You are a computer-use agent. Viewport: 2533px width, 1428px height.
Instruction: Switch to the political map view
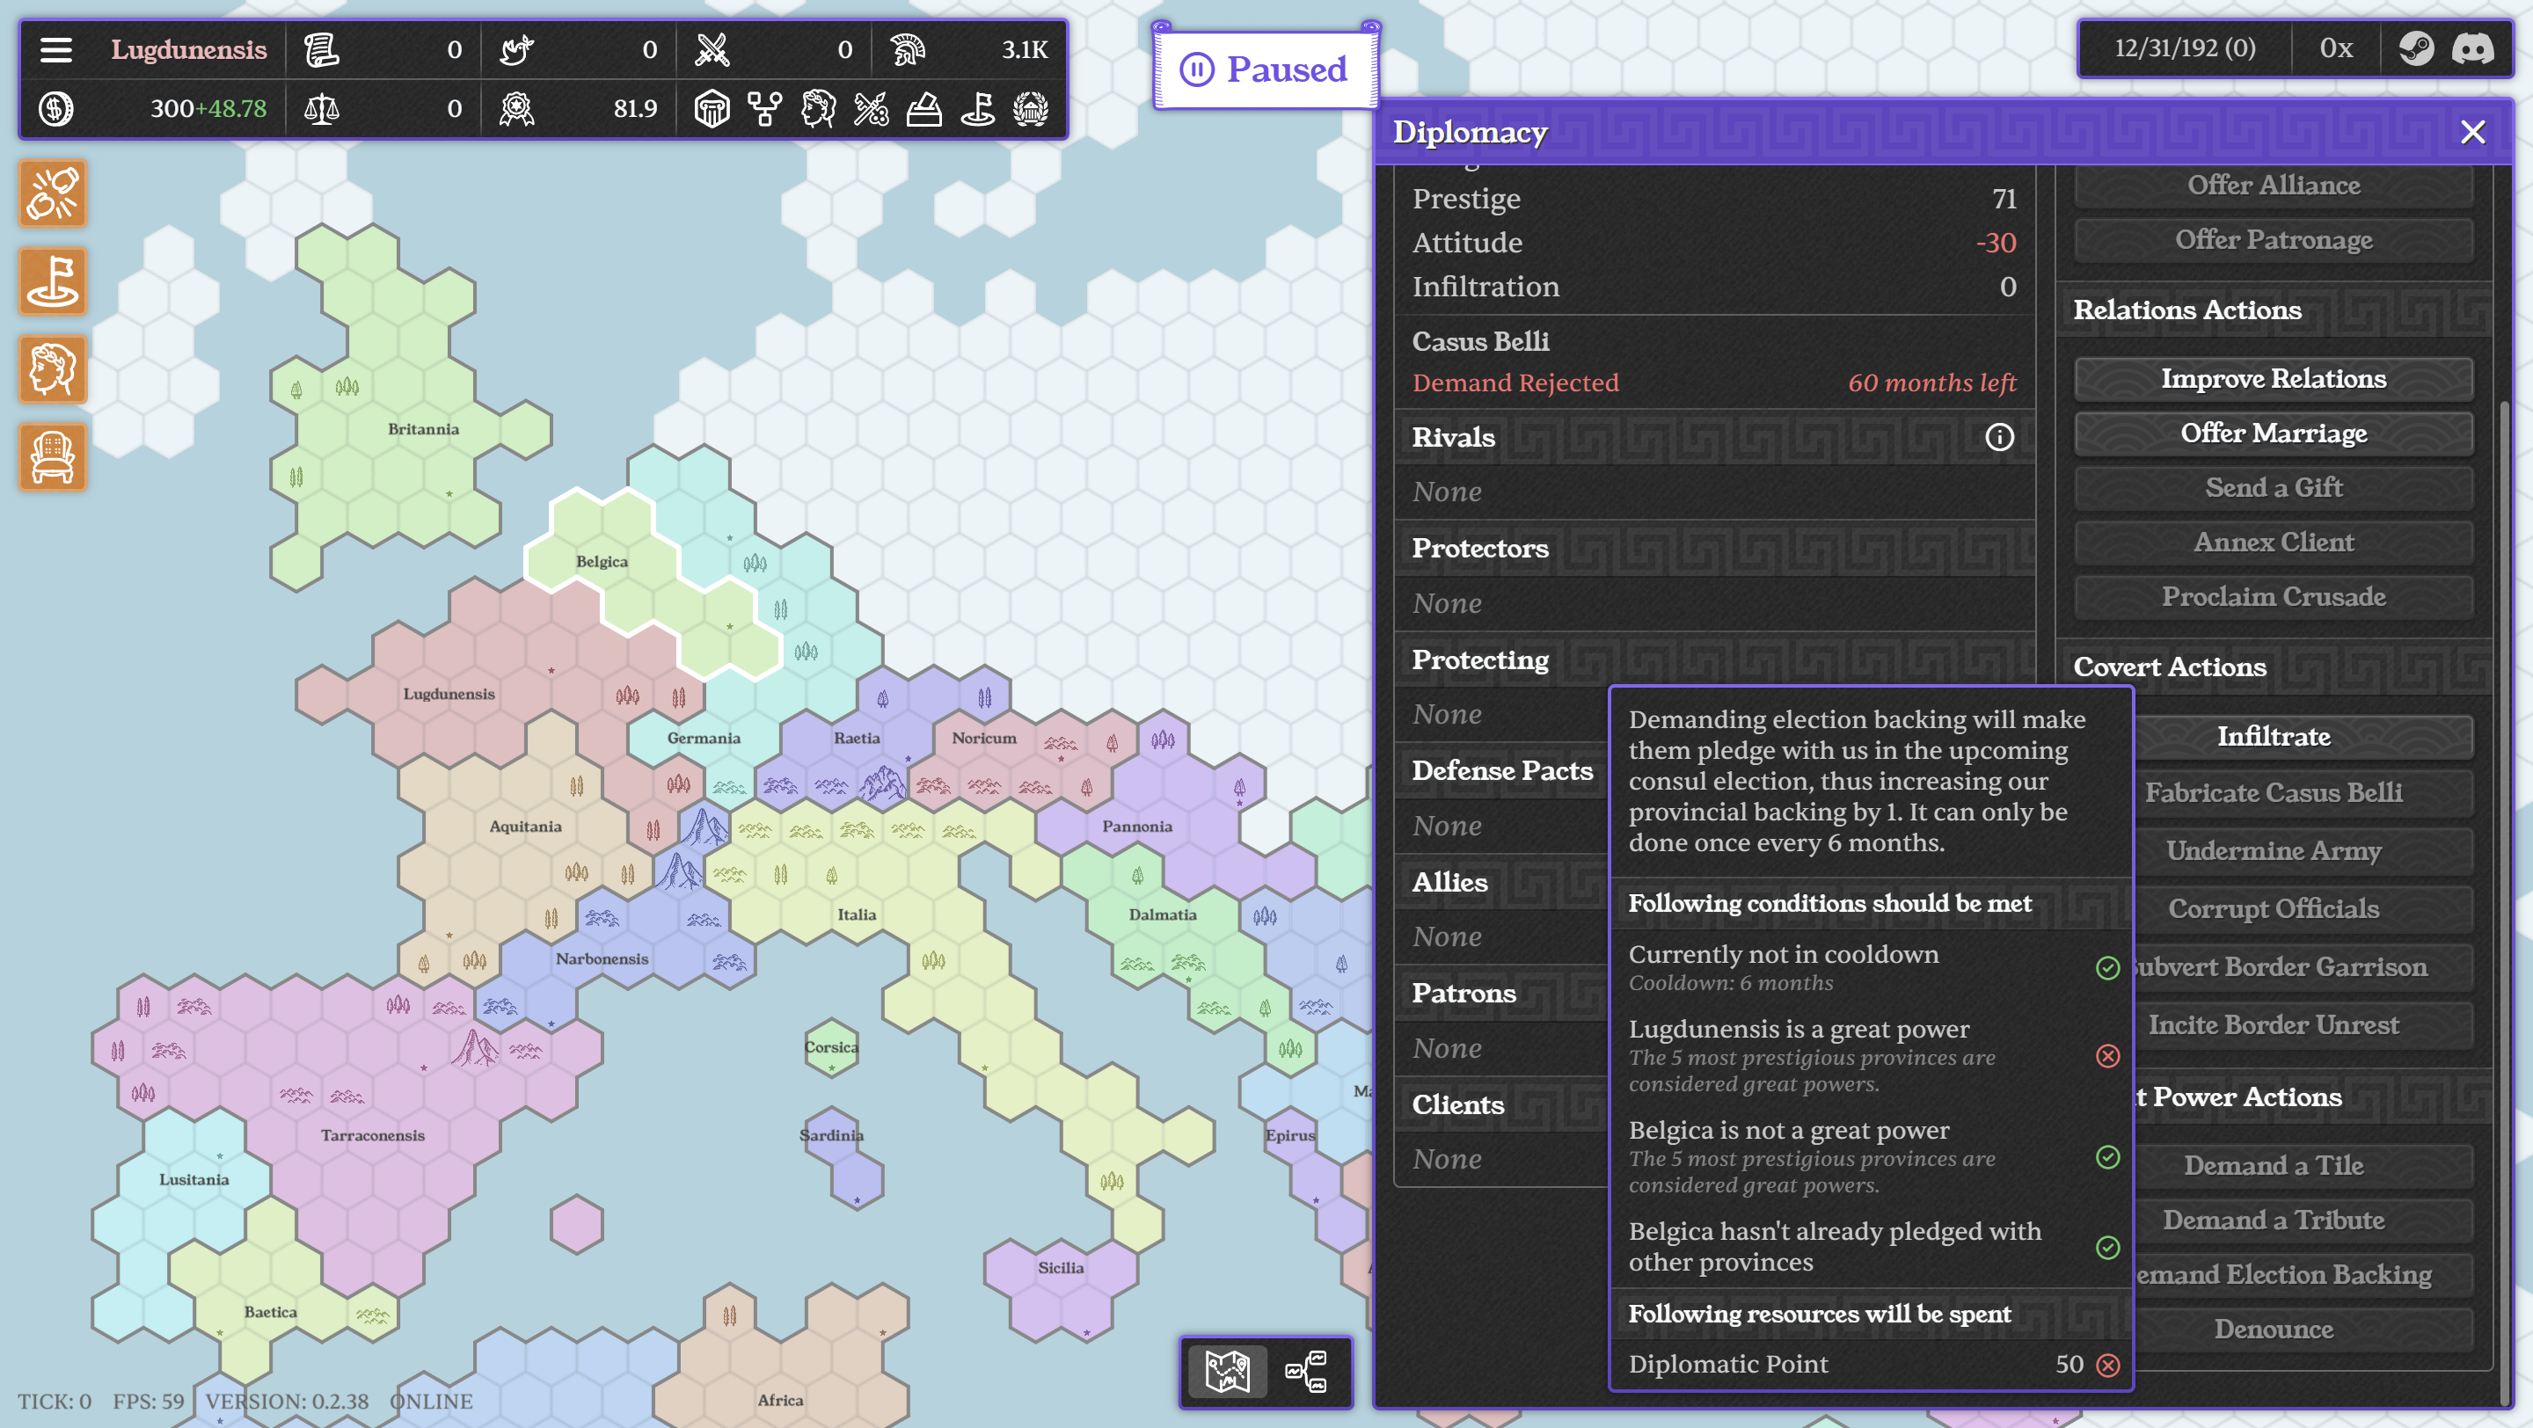point(1227,1371)
